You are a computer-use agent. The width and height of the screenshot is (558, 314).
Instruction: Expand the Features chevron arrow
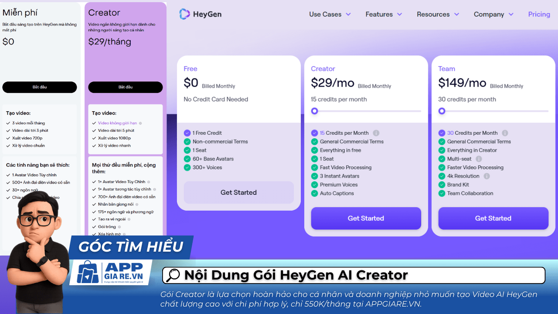tap(399, 14)
